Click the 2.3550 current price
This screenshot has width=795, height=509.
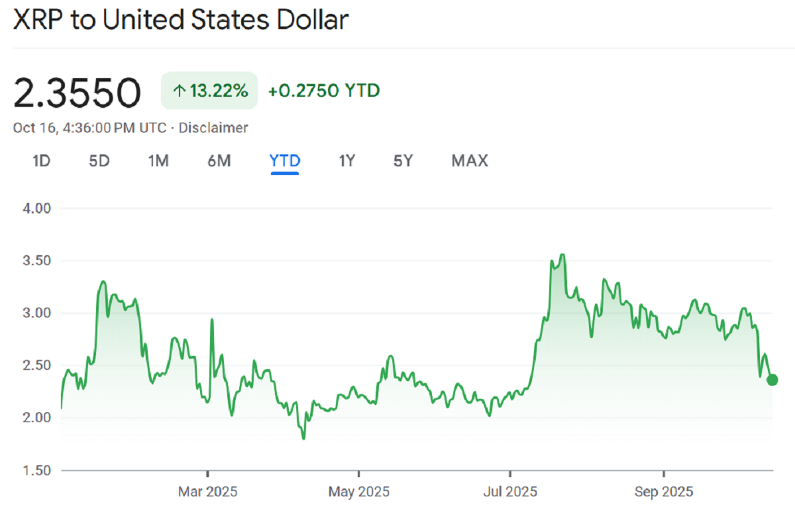coord(78,92)
